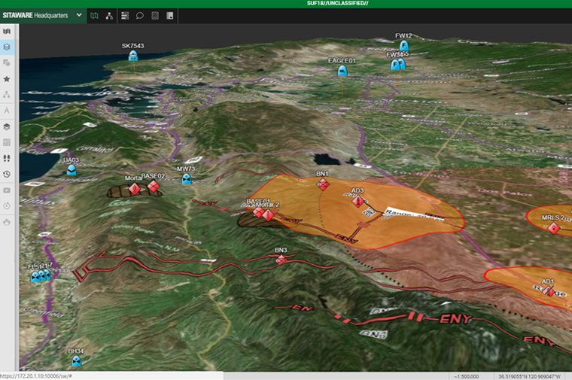Click the MRLS 2 hostile unit symbol

pyautogui.click(x=553, y=227)
